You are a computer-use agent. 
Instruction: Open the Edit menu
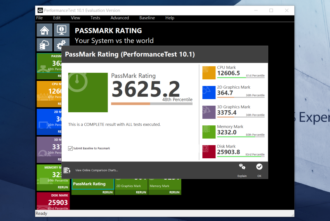57,18
